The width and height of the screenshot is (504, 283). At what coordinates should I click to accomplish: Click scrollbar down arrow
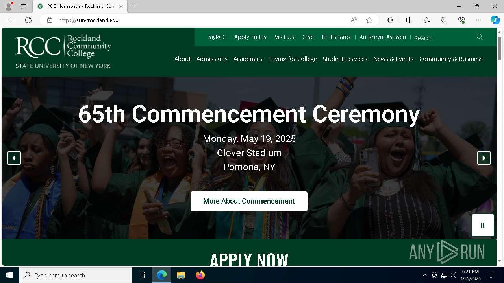500,261
